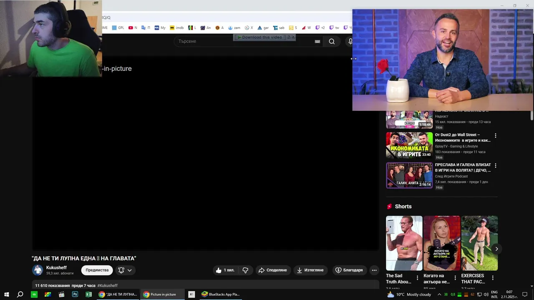Open the Twitch 'т2' bookmark
Image resolution: width=534 pixels, height=300 pixels.
coord(320,28)
